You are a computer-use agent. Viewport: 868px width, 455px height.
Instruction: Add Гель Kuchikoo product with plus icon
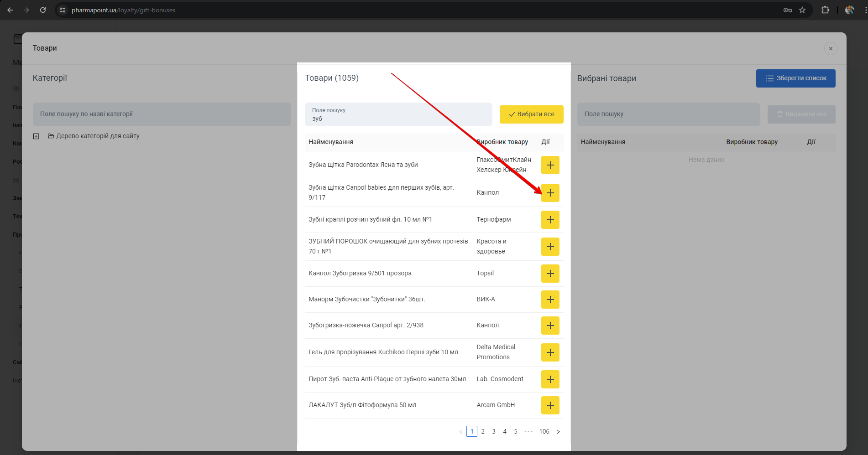(550, 352)
